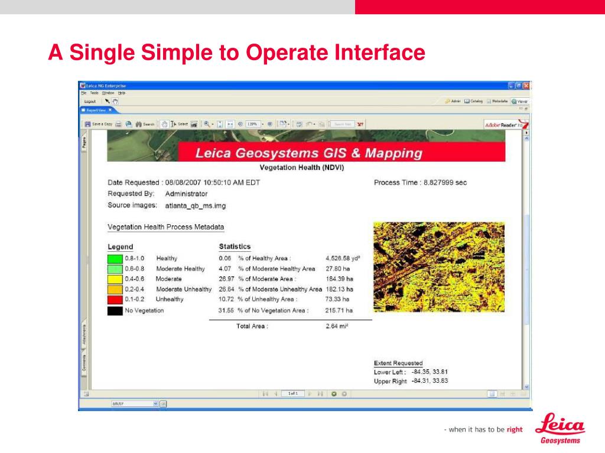Click the vertical scrollbar up arrow
Screen dimensions: 605x453
[526, 138]
